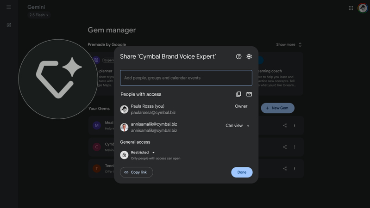Email people with access envelope icon

tap(249, 94)
